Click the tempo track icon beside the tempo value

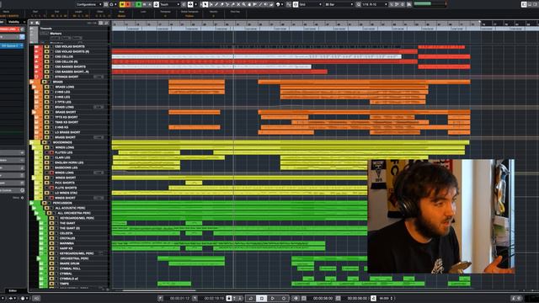pyautogui.click(x=373, y=298)
